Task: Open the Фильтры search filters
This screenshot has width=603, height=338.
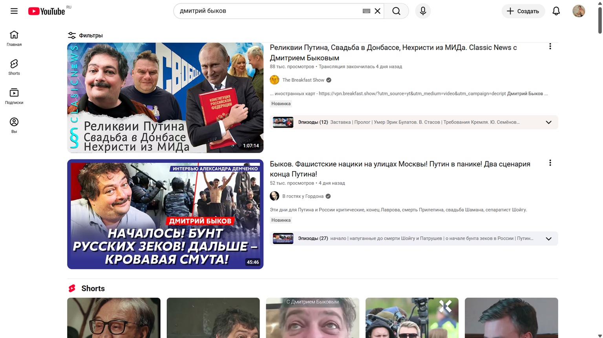Action: [85, 35]
